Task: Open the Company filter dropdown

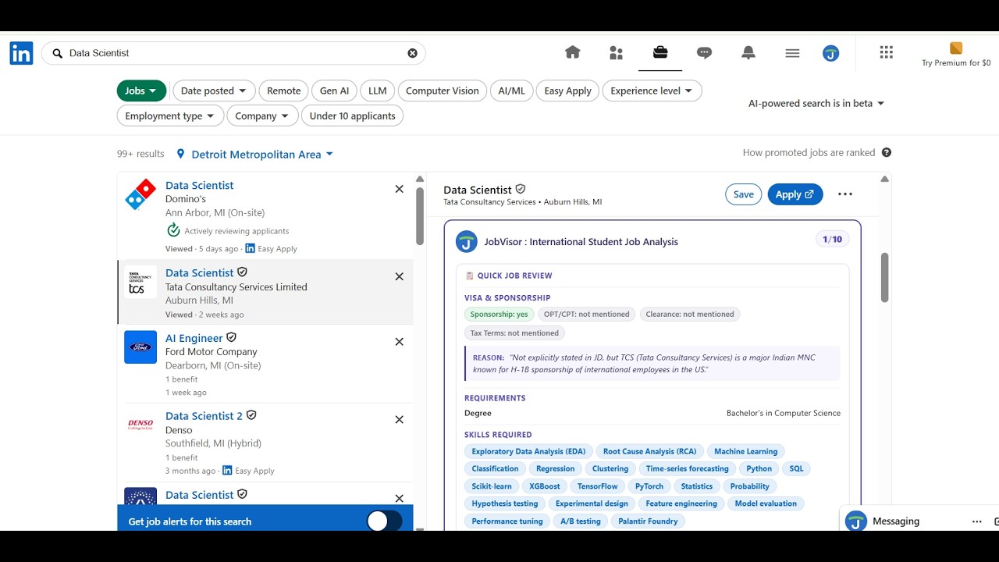Action: click(x=262, y=116)
